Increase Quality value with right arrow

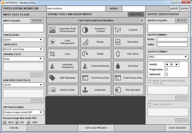[x=177, y=64]
